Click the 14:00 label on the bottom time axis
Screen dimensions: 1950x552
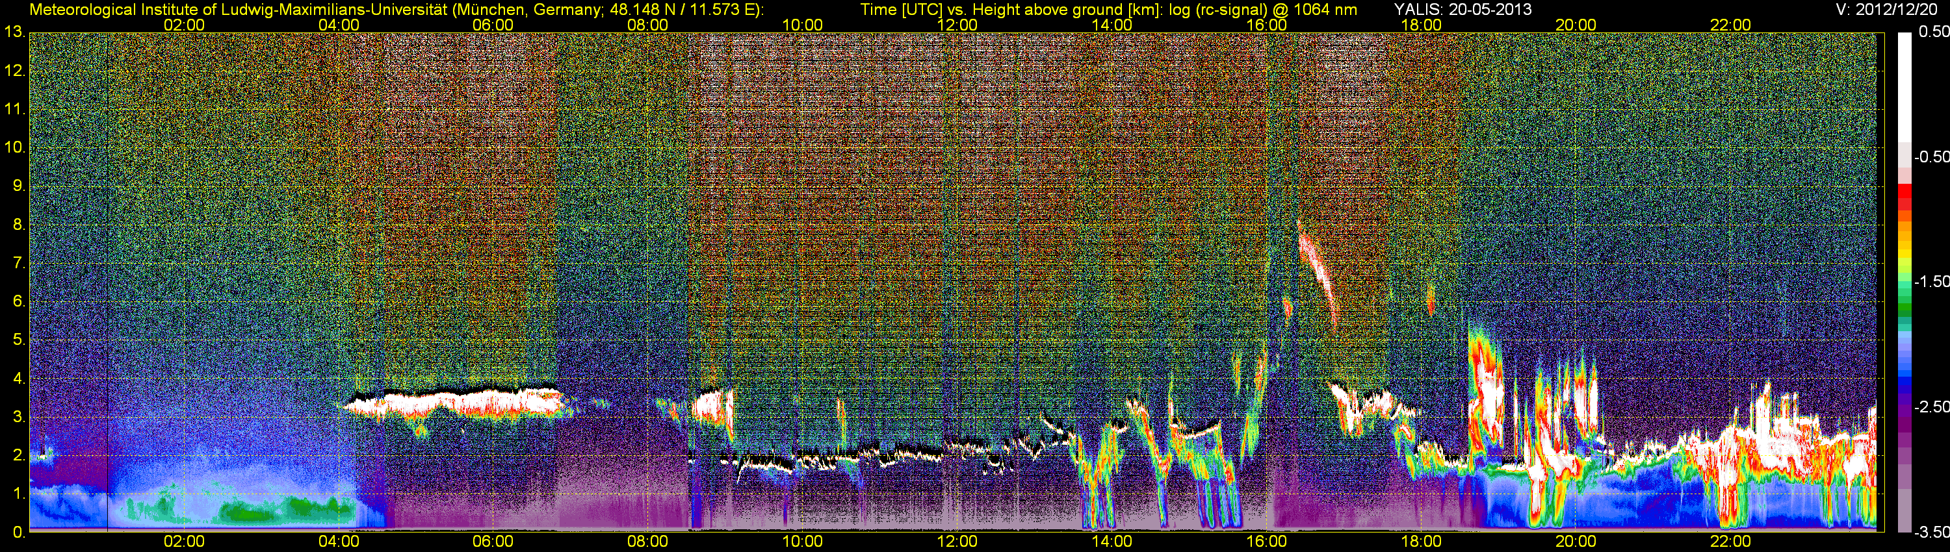point(1112,542)
